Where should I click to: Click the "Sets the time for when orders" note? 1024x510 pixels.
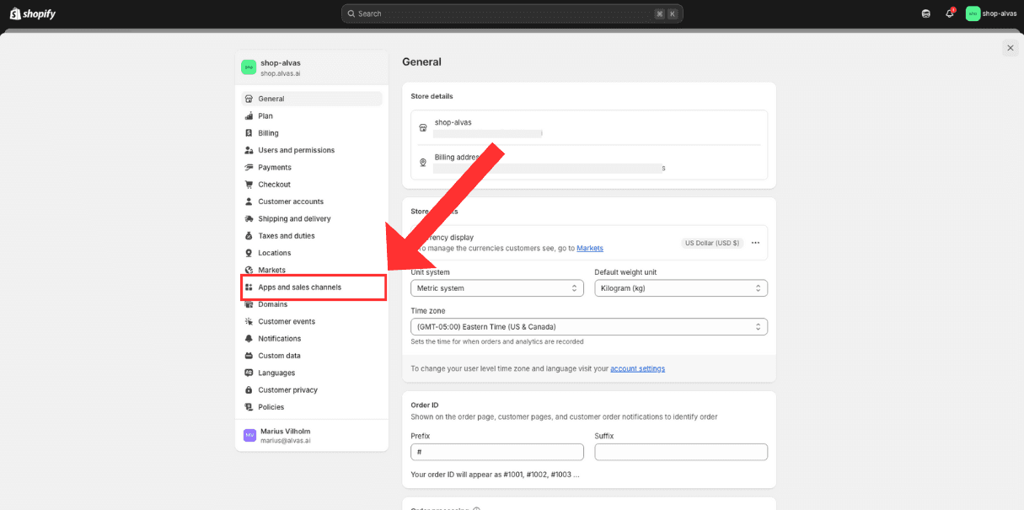497,341
